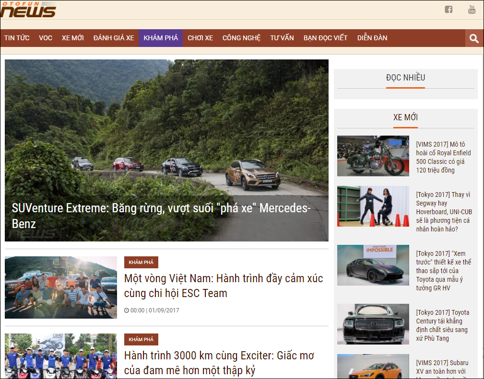Open the Royal Enfield 500 Classic article
Viewport: 484px width, 379px height.
pos(443,157)
